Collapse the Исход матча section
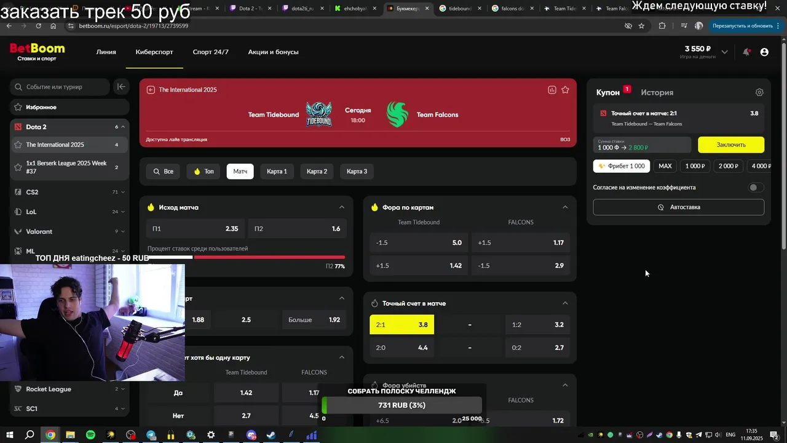 [342, 207]
